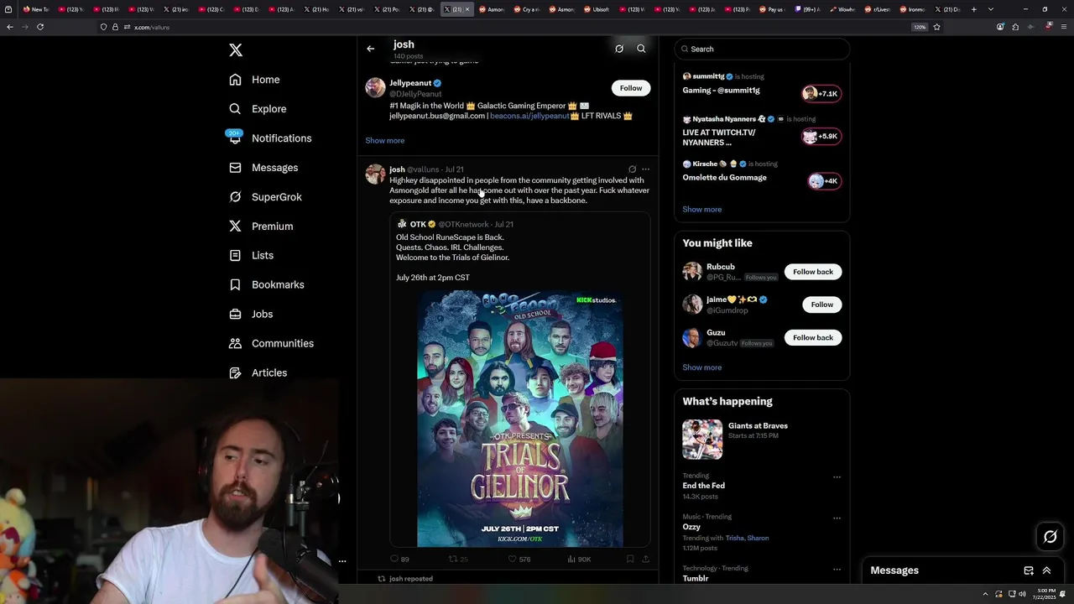This screenshot has width=1074, height=604.
Task: Follow back Guzu
Action: pos(813,337)
